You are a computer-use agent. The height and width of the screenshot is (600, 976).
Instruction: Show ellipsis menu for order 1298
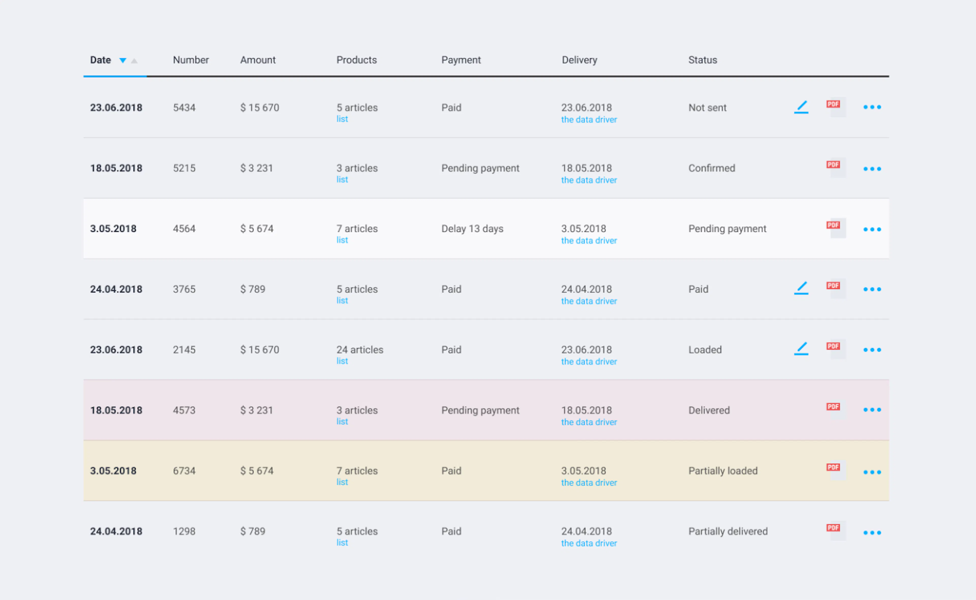click(x=872, y=532)
